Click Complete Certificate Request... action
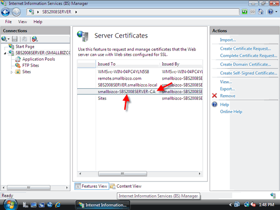The height and width of the screenshot is (210, 280). (249, 56)
